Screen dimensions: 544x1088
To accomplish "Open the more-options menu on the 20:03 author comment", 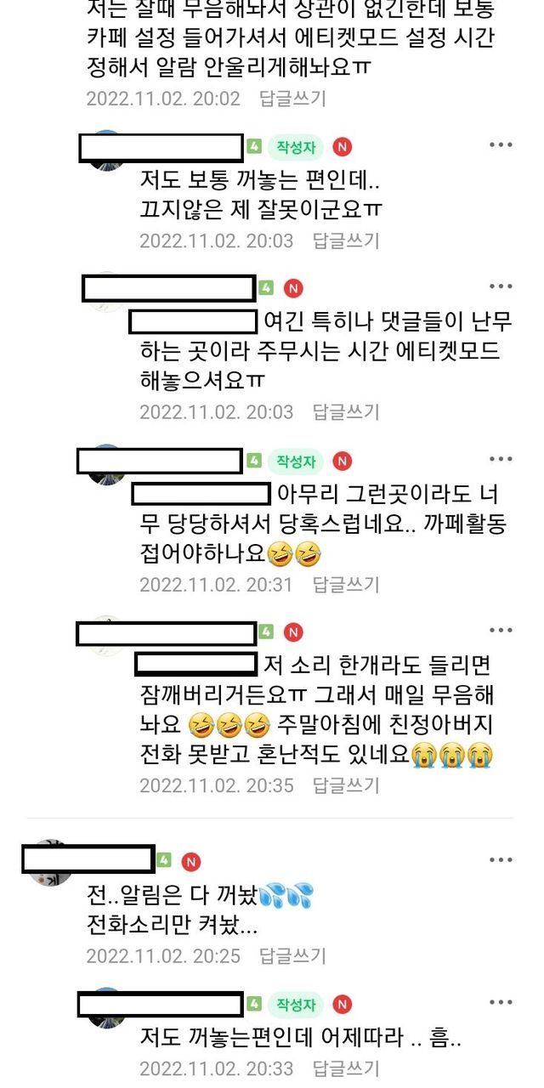I will [x=501, y=145].
